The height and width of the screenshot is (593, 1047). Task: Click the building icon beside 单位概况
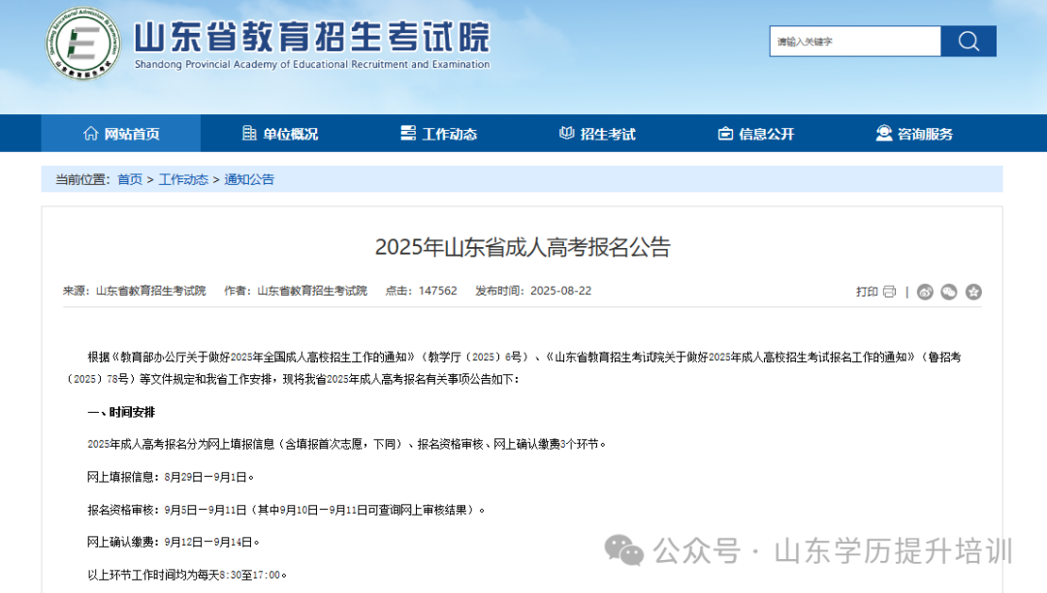coord(247,134)
